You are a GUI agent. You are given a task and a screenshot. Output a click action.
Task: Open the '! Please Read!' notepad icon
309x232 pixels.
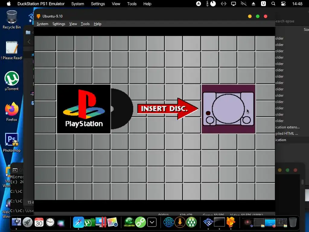[x=12, y=50]
